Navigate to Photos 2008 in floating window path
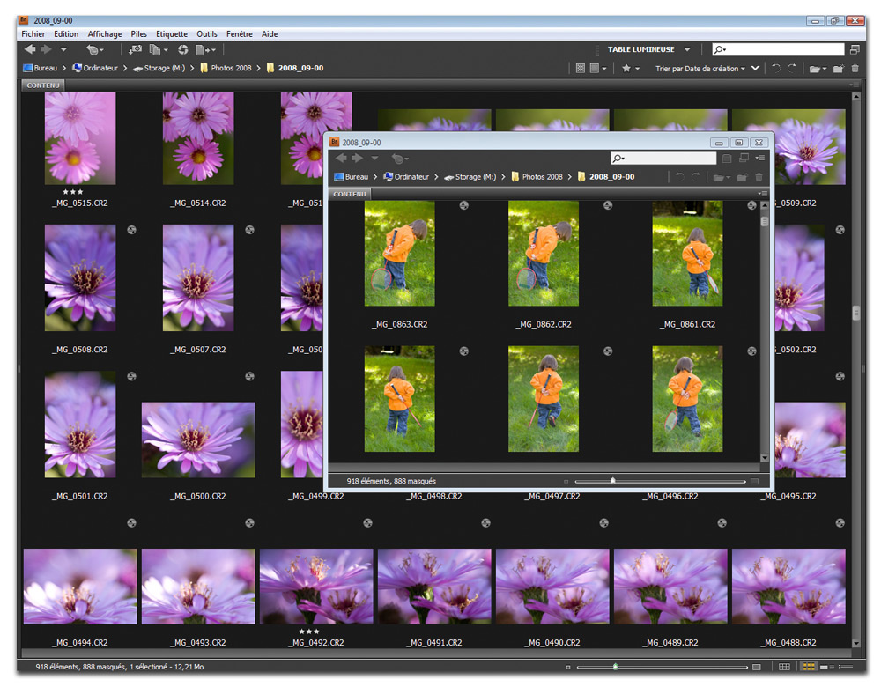The width and height of the screenshot is (881, 687). 537,177
